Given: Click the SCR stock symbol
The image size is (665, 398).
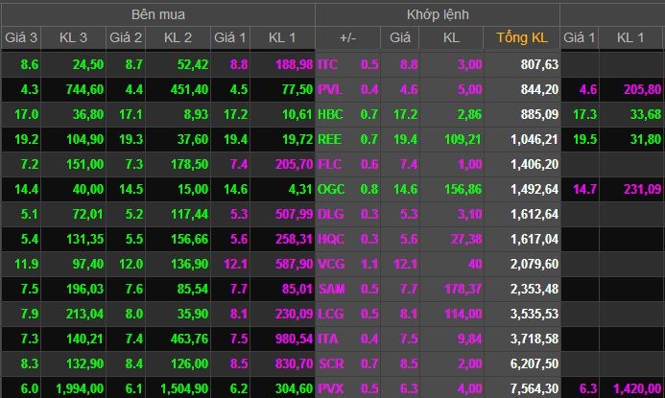Looking at the screenshot, I should [x=328, y=363].
